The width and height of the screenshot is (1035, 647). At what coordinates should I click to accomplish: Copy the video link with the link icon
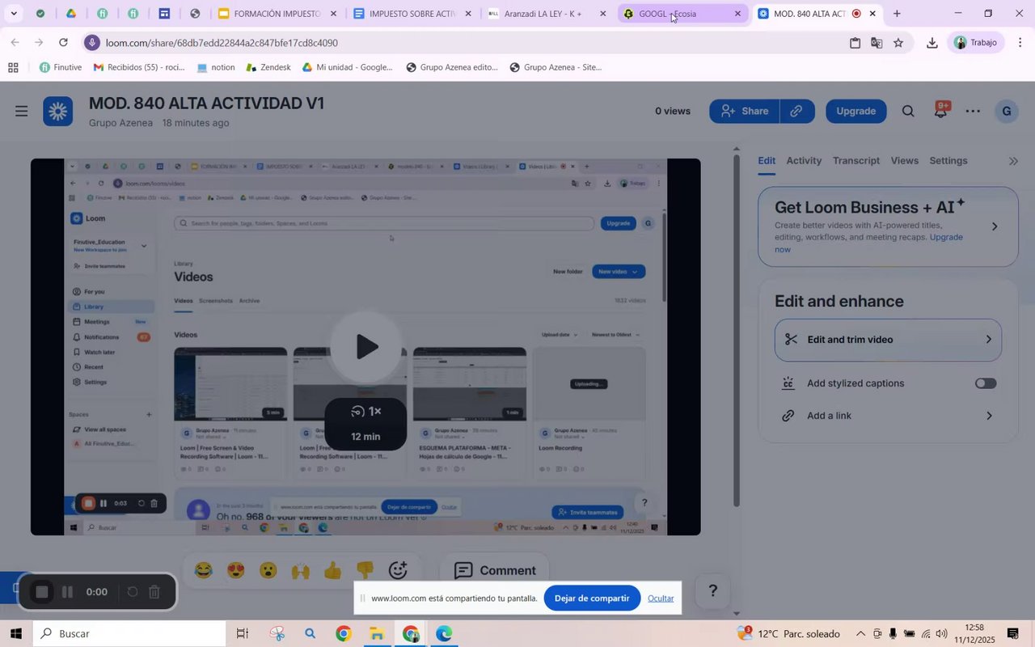[x=796, y=112]
